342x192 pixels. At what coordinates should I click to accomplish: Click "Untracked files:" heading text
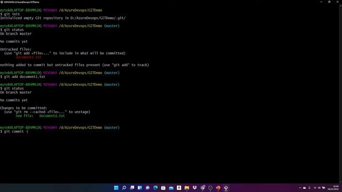pos(15,49)
